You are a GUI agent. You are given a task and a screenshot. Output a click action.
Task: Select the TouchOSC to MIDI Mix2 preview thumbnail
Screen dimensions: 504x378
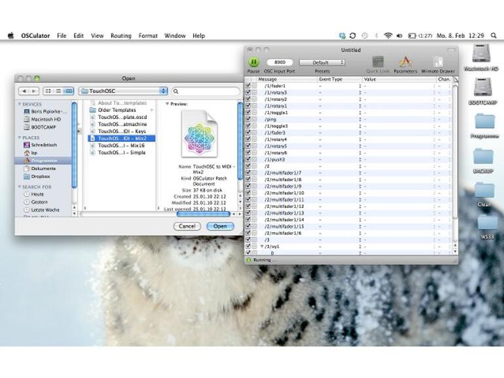point(199,133)
